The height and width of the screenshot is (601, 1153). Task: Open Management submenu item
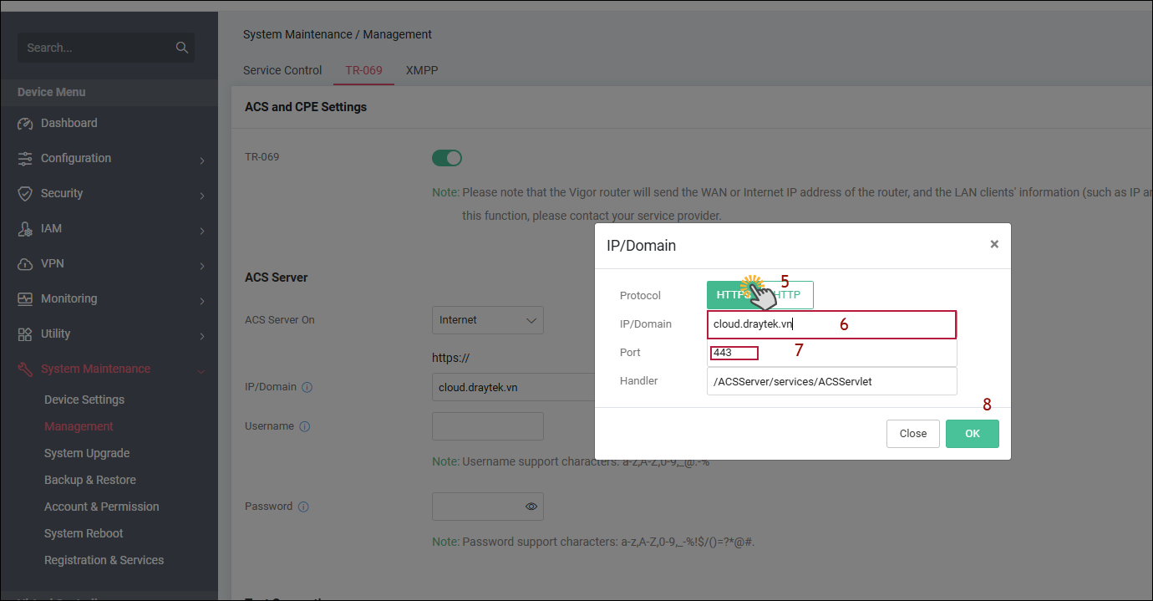point(79,426)
